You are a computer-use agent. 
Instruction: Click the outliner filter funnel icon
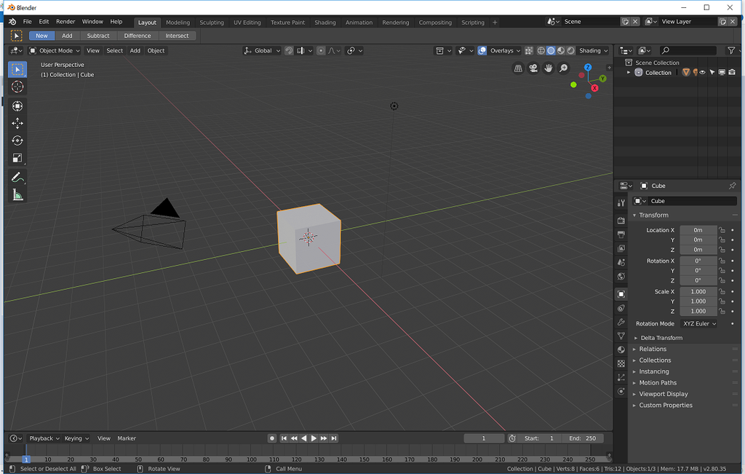pos(731,50)
